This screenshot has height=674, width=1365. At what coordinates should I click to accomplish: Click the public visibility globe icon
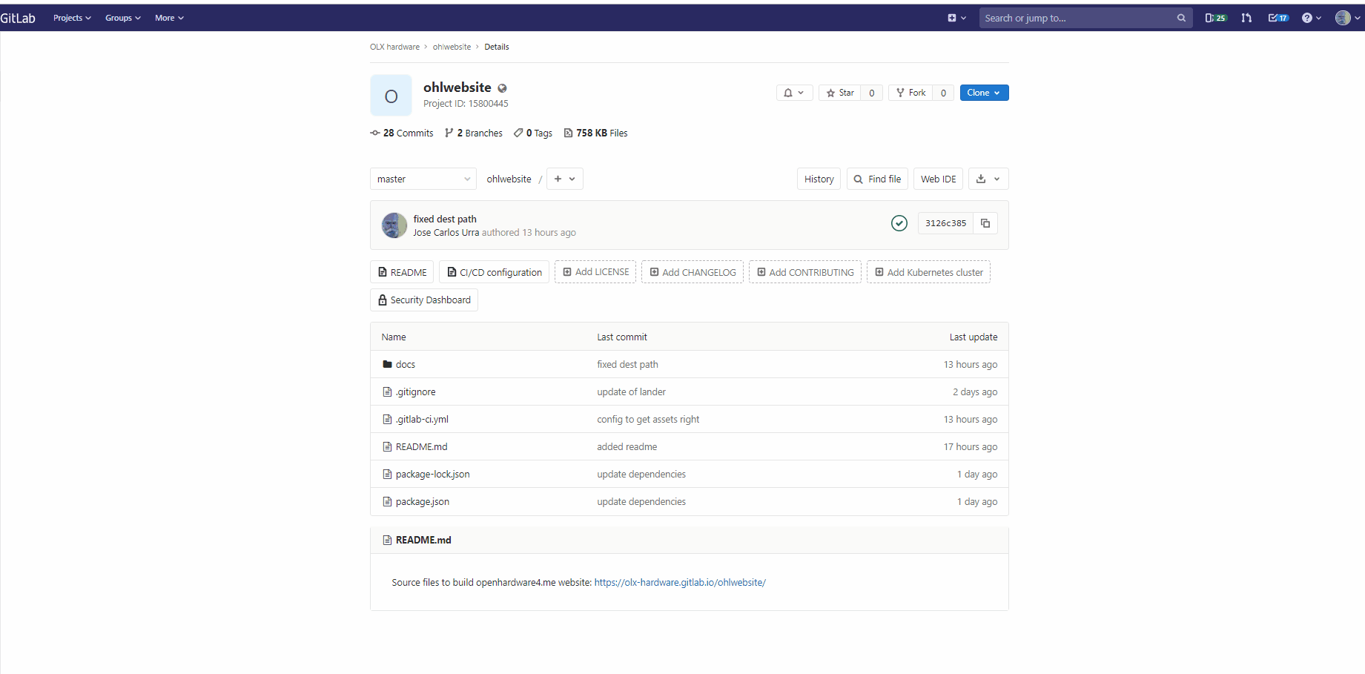(x=502, y=88)
